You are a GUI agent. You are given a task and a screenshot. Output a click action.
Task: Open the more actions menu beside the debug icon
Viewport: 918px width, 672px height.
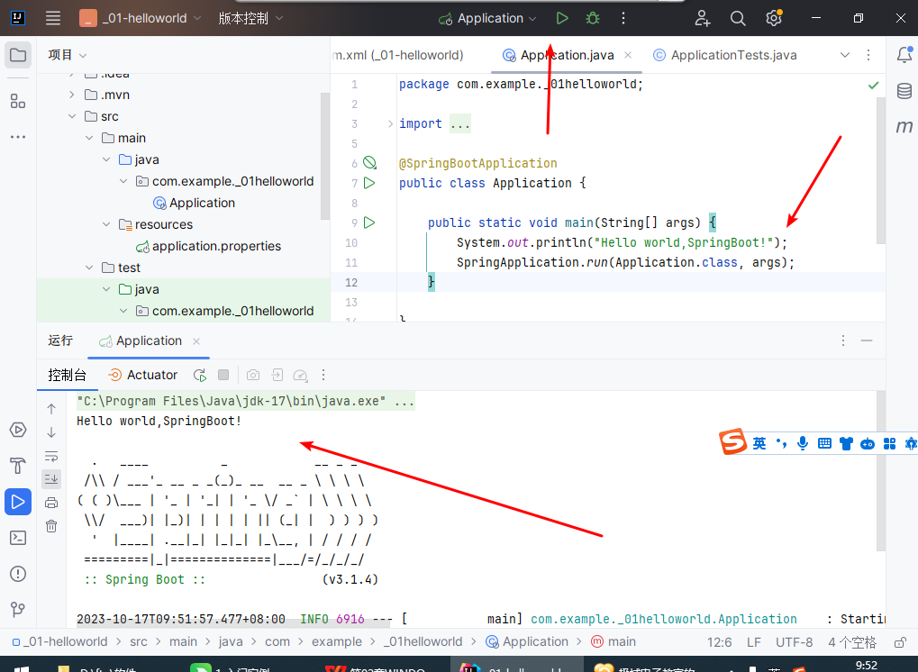click(x=623, y=18)
